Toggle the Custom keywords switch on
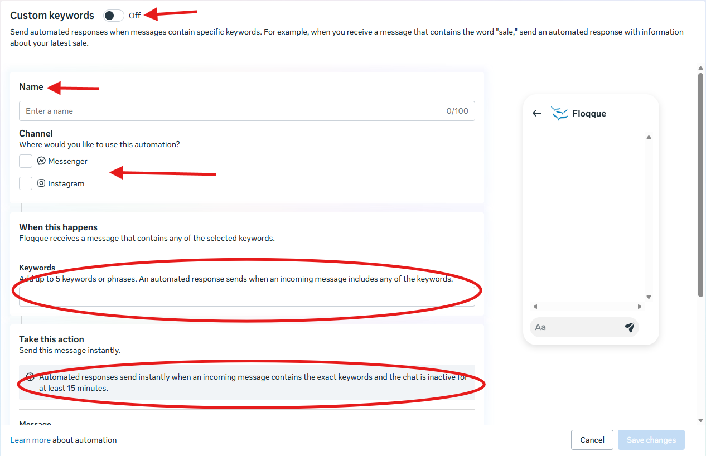Image resolution: width=706 pixels, height=456 pixels. pyautogui.click(x=114, y=16)
